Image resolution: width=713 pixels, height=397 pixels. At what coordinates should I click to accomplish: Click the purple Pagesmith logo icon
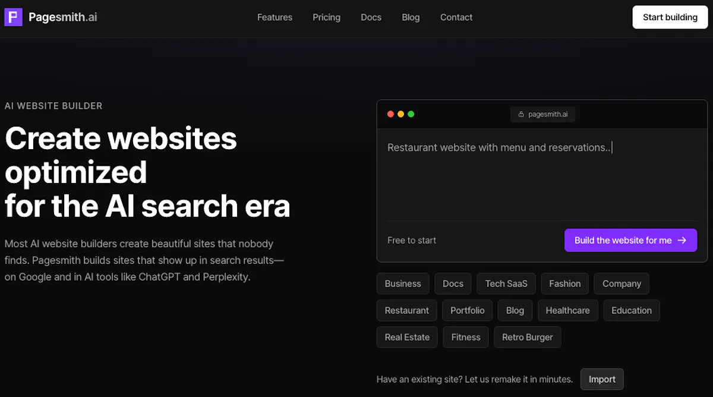13,17
